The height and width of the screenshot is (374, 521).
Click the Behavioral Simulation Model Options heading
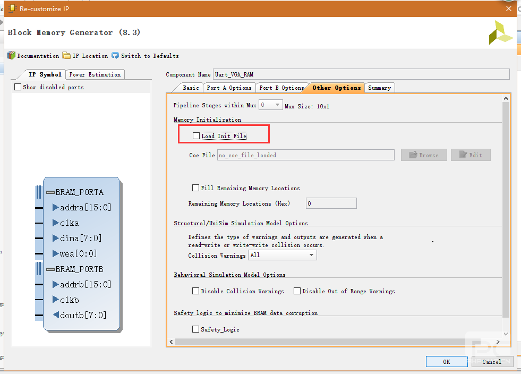(x=229, y=275)
